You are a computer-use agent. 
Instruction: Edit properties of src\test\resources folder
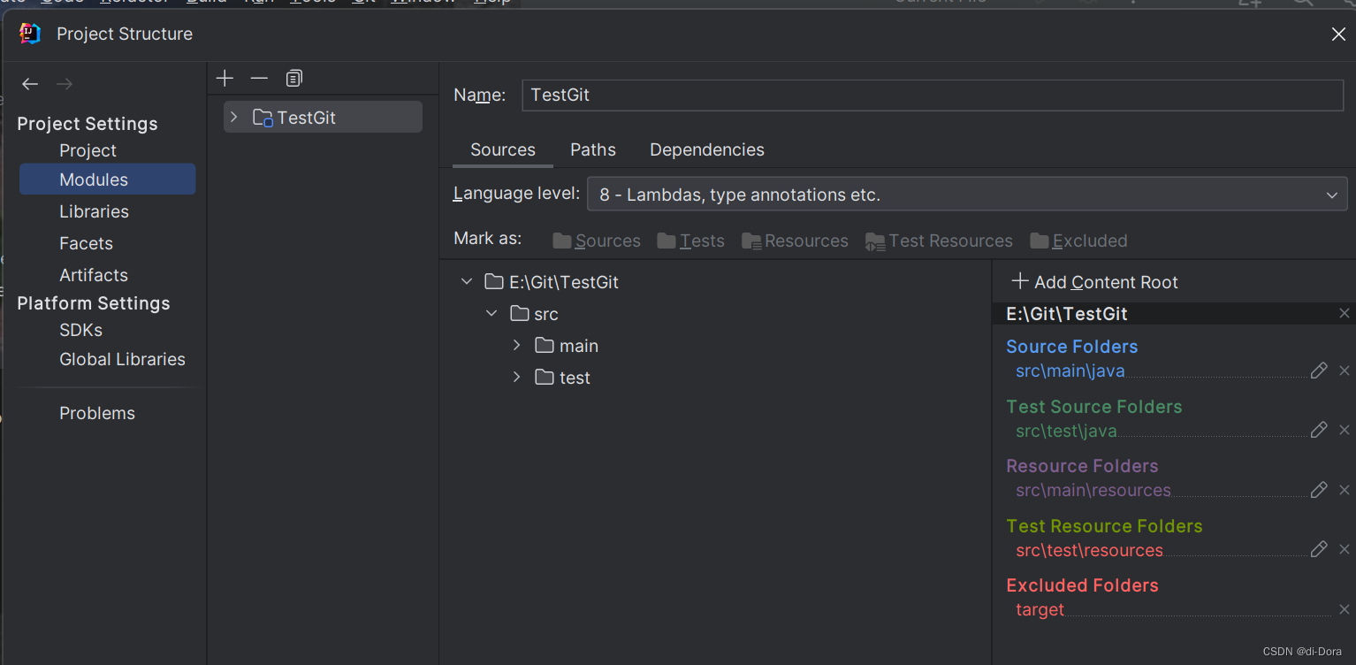click(1319, 549)
